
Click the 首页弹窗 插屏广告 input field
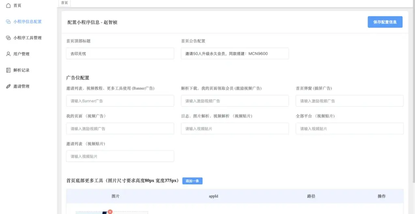(x=350, y=101)
